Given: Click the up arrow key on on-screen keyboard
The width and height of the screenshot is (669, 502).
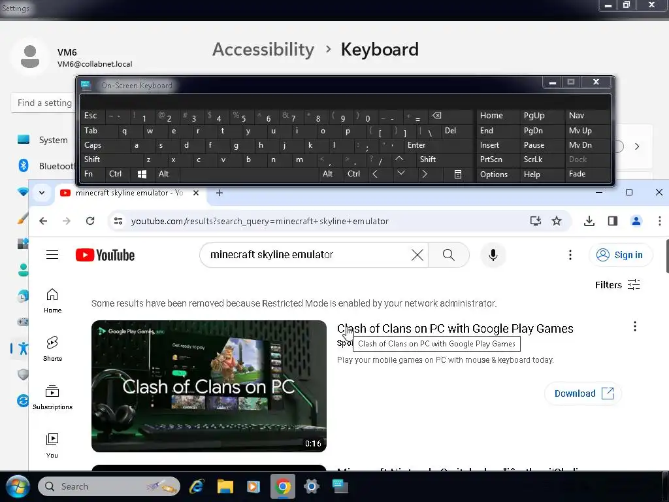Looking at the screenshot, I should coord(399,159).
